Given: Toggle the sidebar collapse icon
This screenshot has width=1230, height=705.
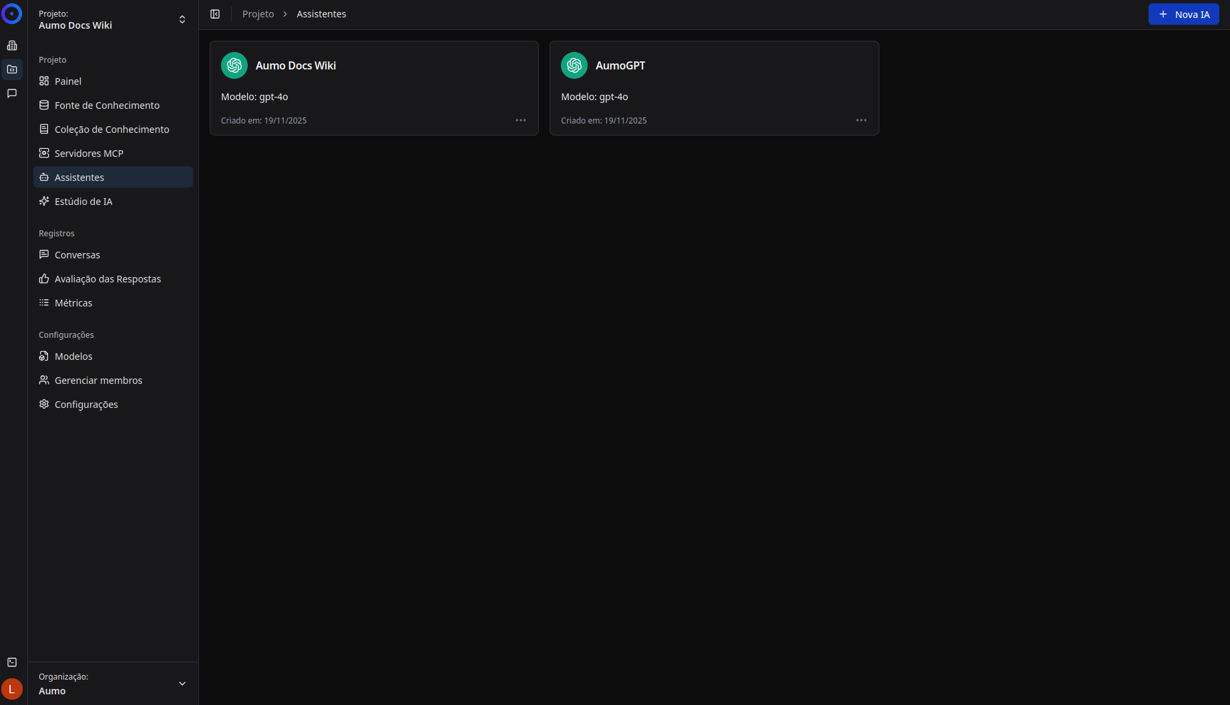Looking at the screenshot, I should point(215,14).
